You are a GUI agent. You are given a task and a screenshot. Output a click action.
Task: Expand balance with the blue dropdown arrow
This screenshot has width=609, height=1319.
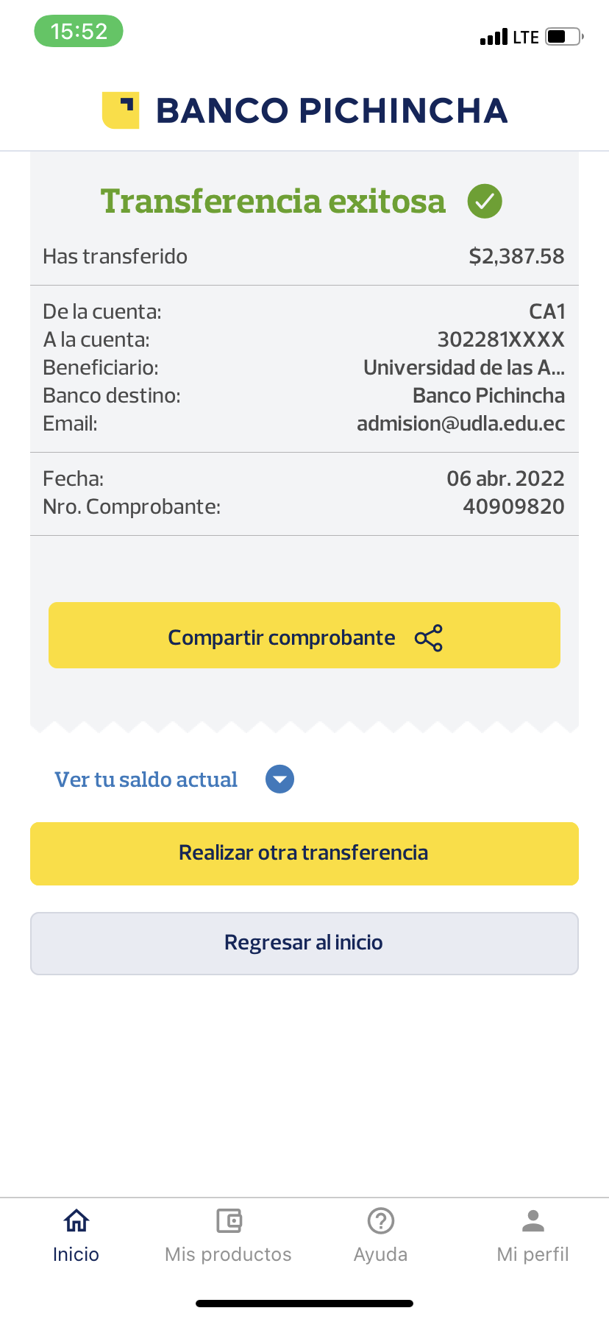click(x=279, y=779)
